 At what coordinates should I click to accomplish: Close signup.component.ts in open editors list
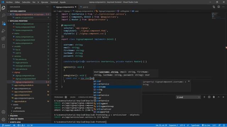click(11, 14)
